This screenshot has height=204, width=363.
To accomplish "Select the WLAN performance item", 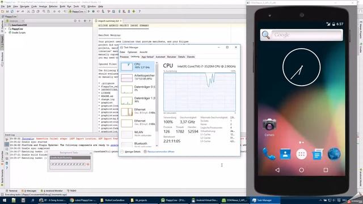I will click(137, 134).
